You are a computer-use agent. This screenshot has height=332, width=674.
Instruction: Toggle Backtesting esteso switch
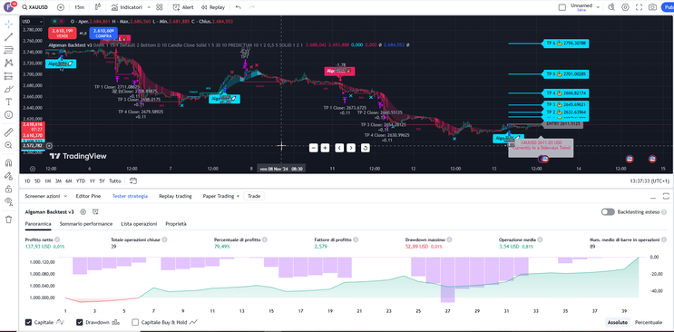pos(608,212)
